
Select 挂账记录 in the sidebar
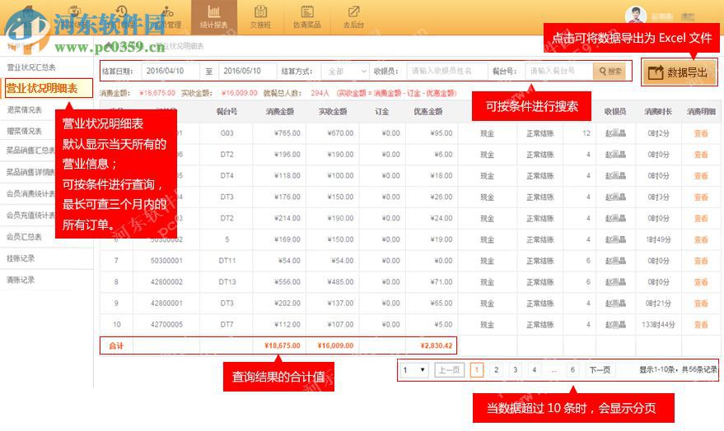tap(21, 258)
